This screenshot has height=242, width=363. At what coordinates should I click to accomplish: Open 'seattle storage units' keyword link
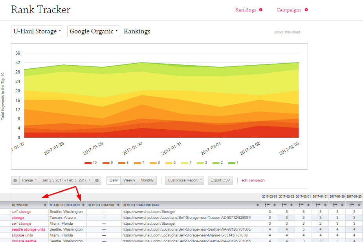28,229
